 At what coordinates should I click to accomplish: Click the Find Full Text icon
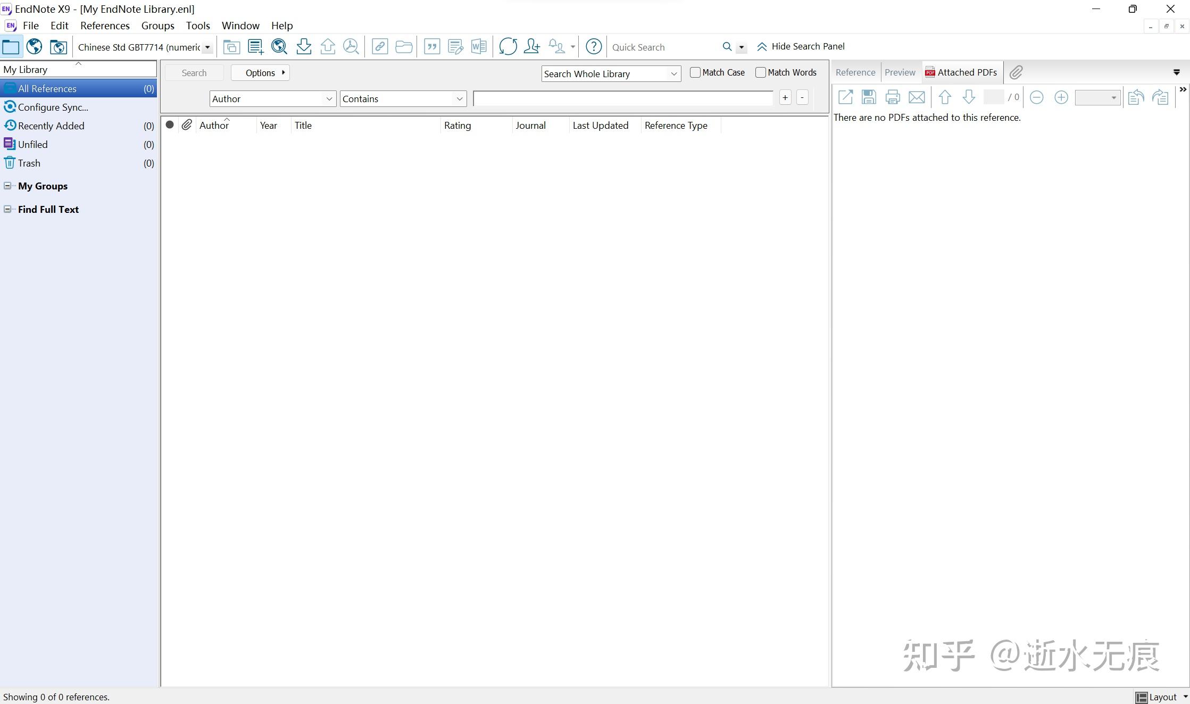pos(351,47)
